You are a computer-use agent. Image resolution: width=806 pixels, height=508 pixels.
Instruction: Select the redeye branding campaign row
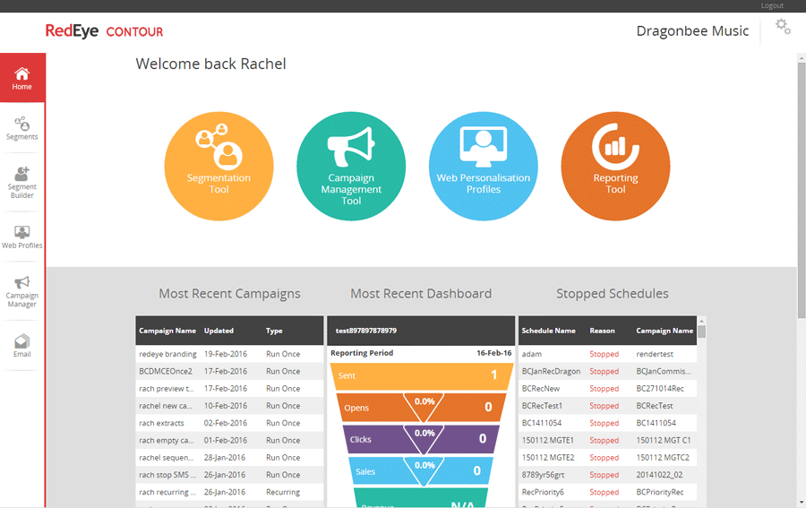(167, 354)
